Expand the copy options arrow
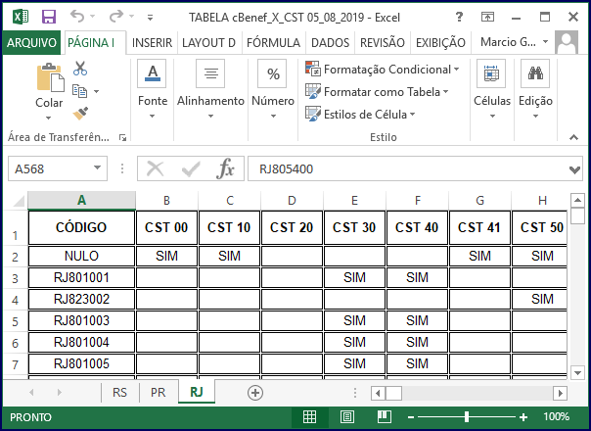 (x=96, y=91)
